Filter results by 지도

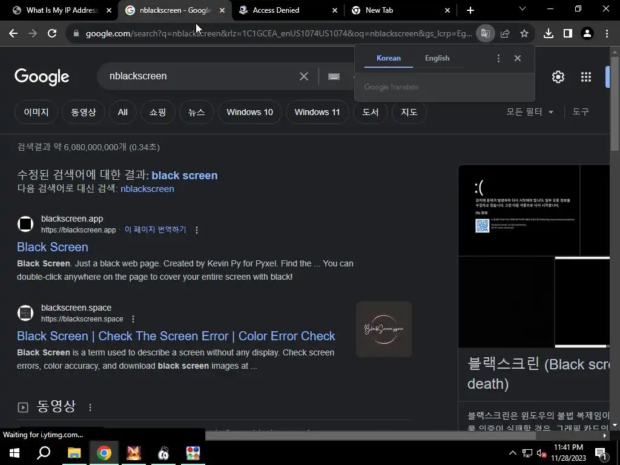pos(409,112)
